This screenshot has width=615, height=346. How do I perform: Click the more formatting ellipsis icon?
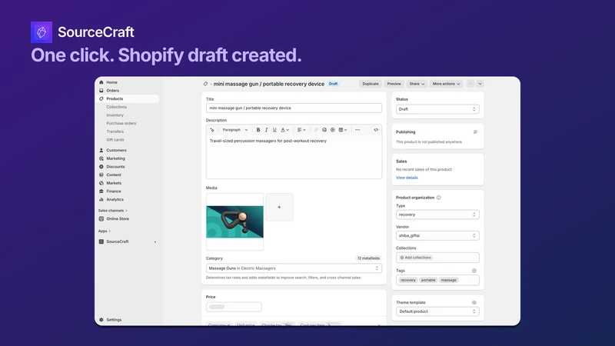[357, 130]
